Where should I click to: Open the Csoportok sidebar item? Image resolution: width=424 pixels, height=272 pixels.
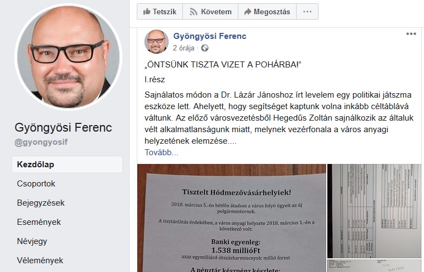point(36,184)
